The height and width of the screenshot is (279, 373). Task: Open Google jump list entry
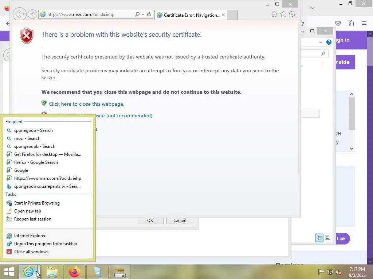(48, 170)
